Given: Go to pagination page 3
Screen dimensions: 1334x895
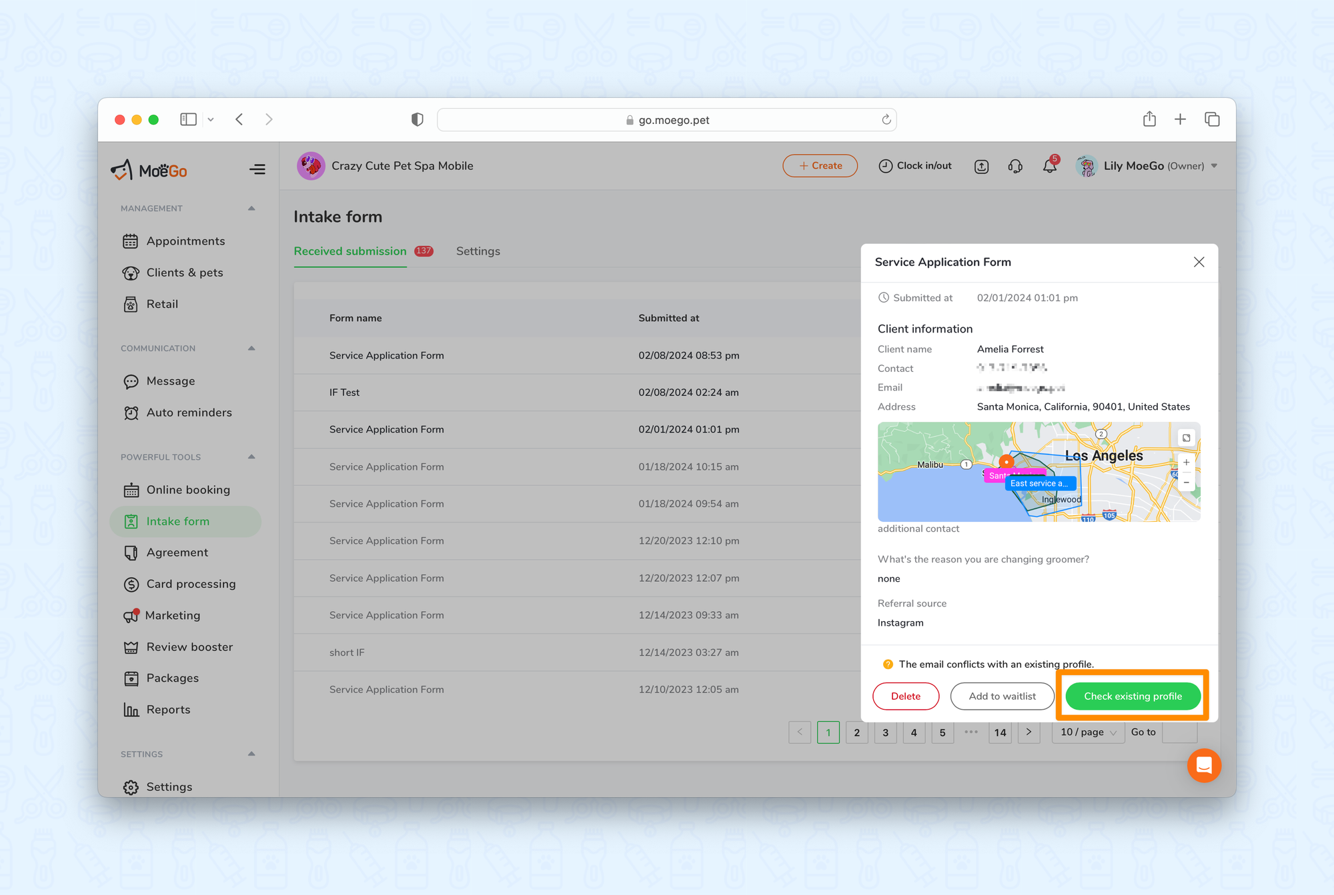Looking at the screenshot, I should (x=885, y=732).
